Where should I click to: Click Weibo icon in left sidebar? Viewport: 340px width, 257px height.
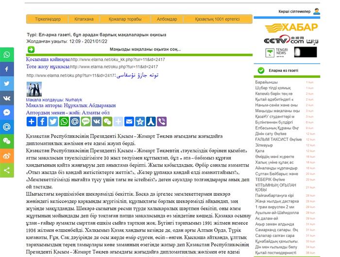[7, 156]
